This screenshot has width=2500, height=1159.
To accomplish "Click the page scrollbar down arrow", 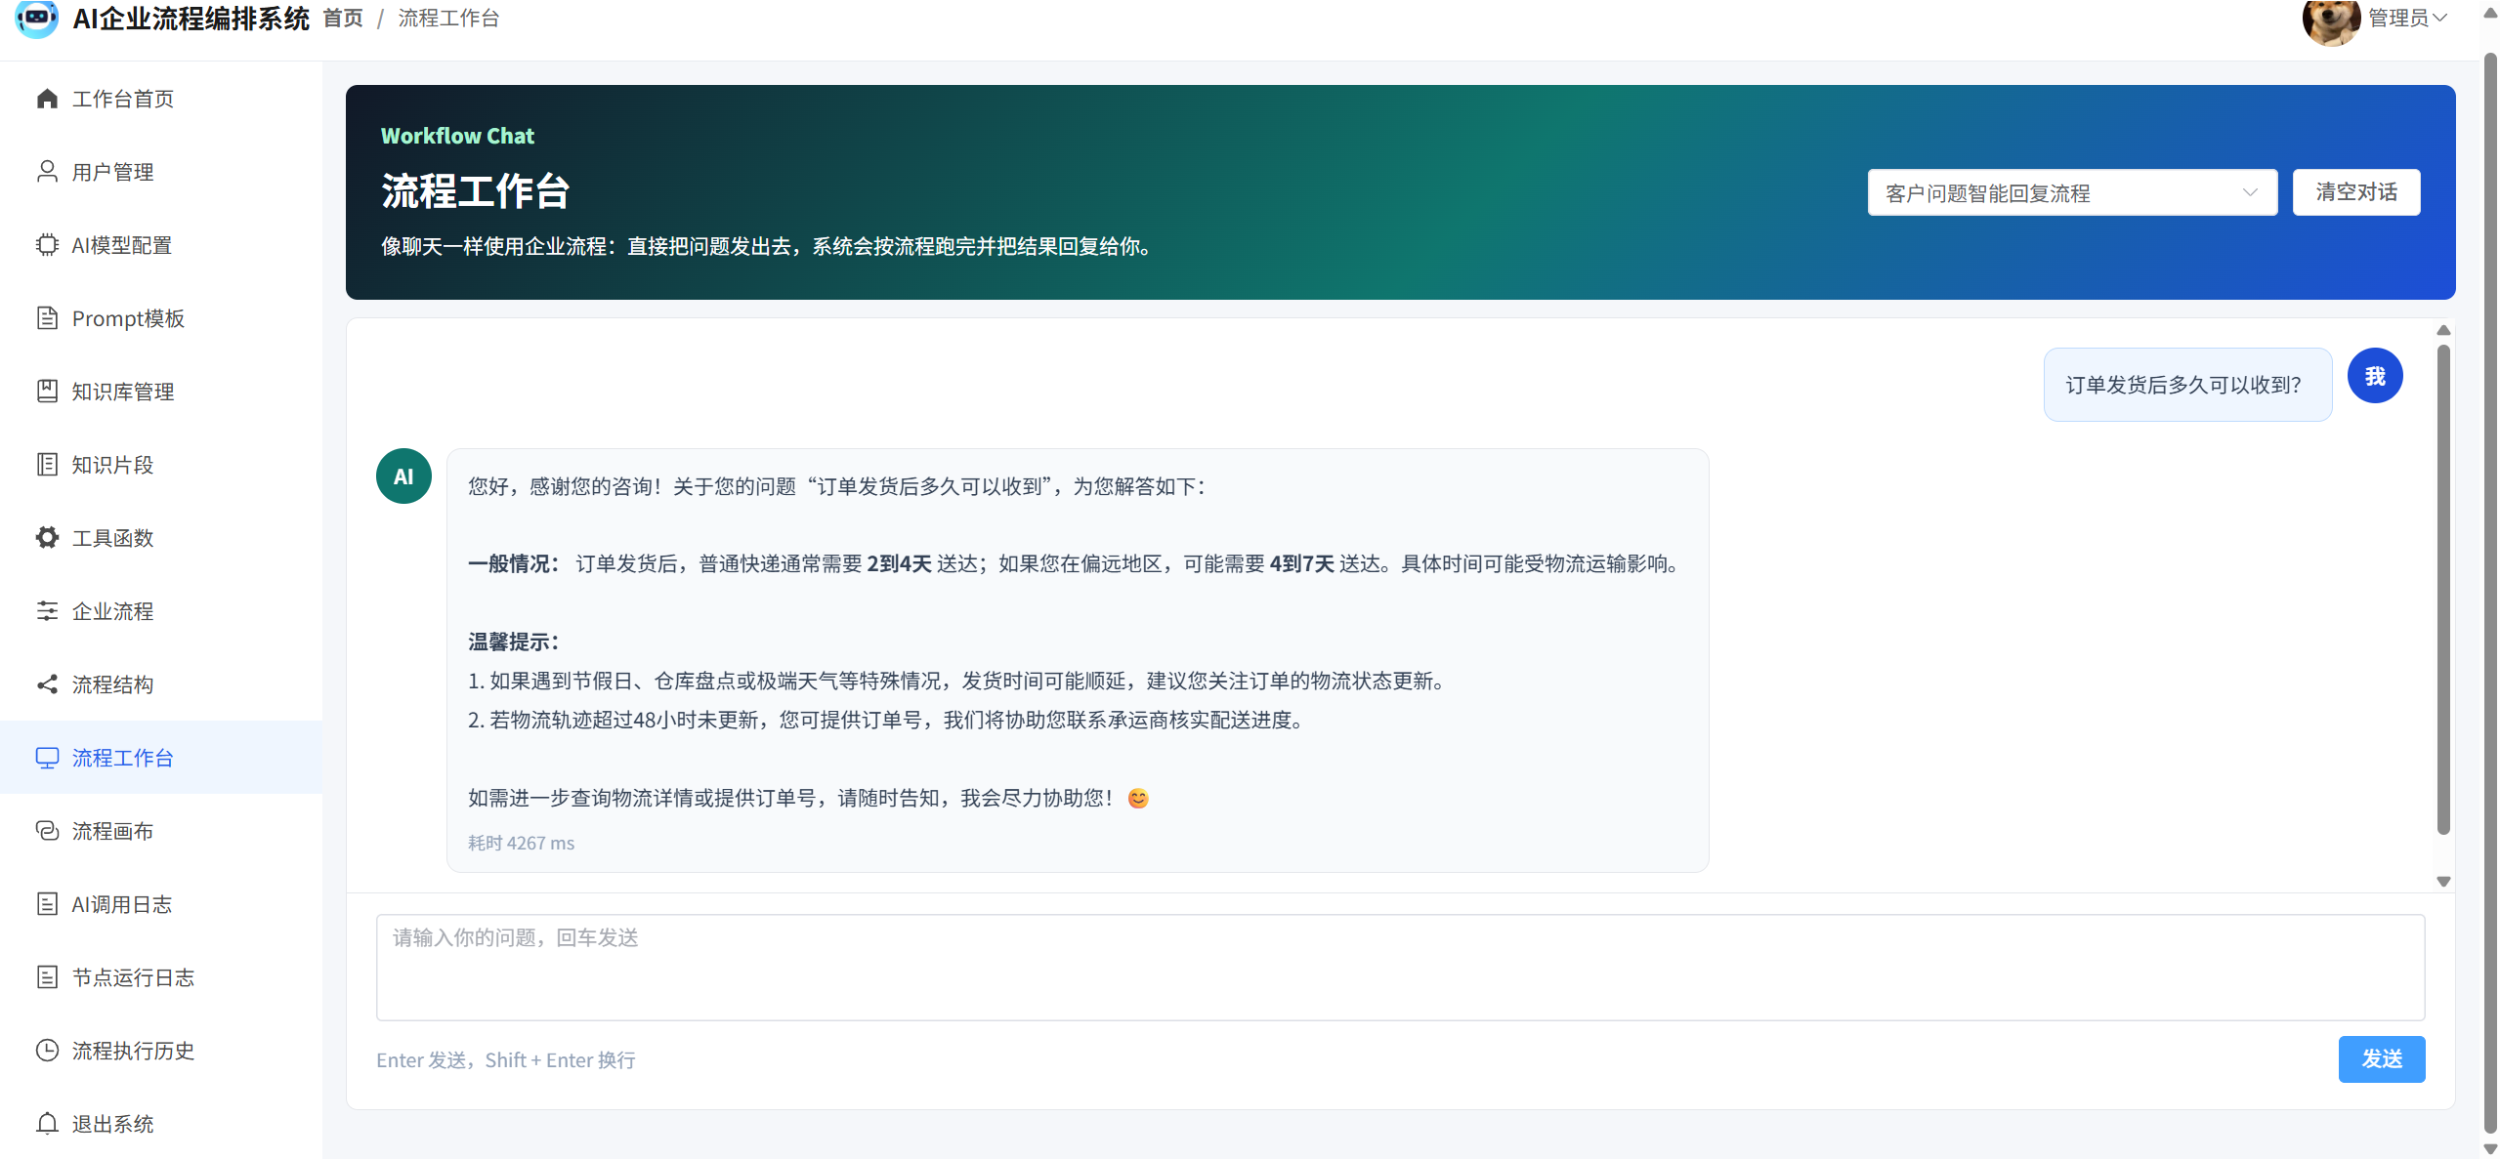I will (x=2490, y=1149).
